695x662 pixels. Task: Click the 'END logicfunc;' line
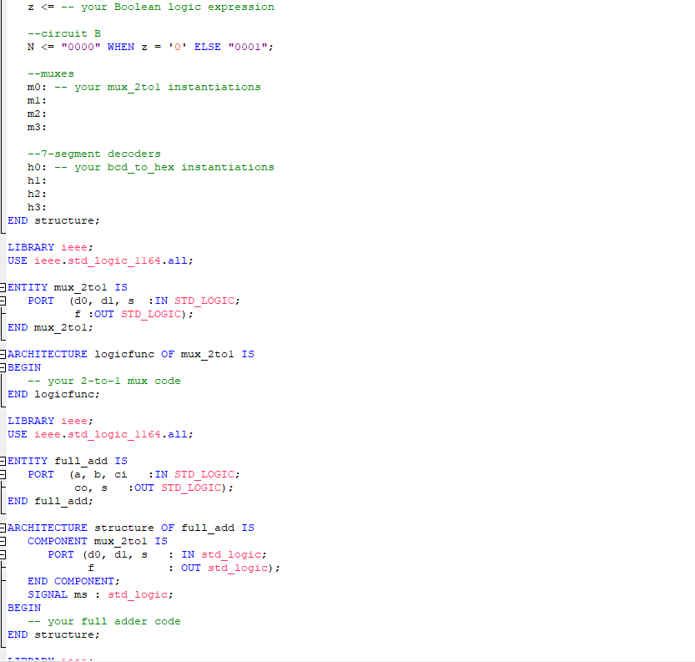click(53, 394)
